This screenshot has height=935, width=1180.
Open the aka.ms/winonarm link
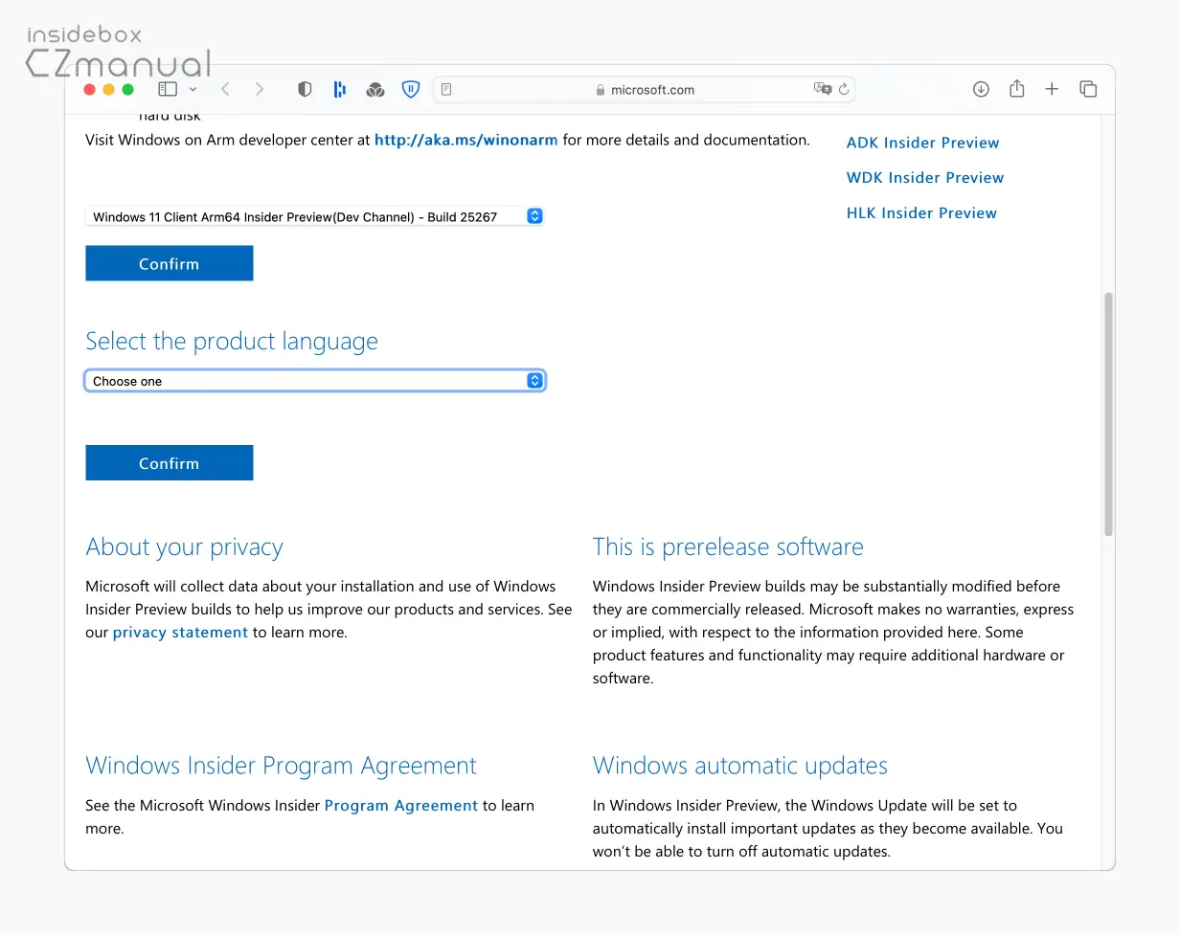coord(466,140)
